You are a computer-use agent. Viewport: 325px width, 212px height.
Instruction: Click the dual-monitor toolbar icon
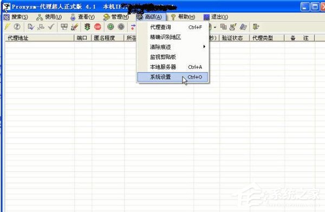64,27
